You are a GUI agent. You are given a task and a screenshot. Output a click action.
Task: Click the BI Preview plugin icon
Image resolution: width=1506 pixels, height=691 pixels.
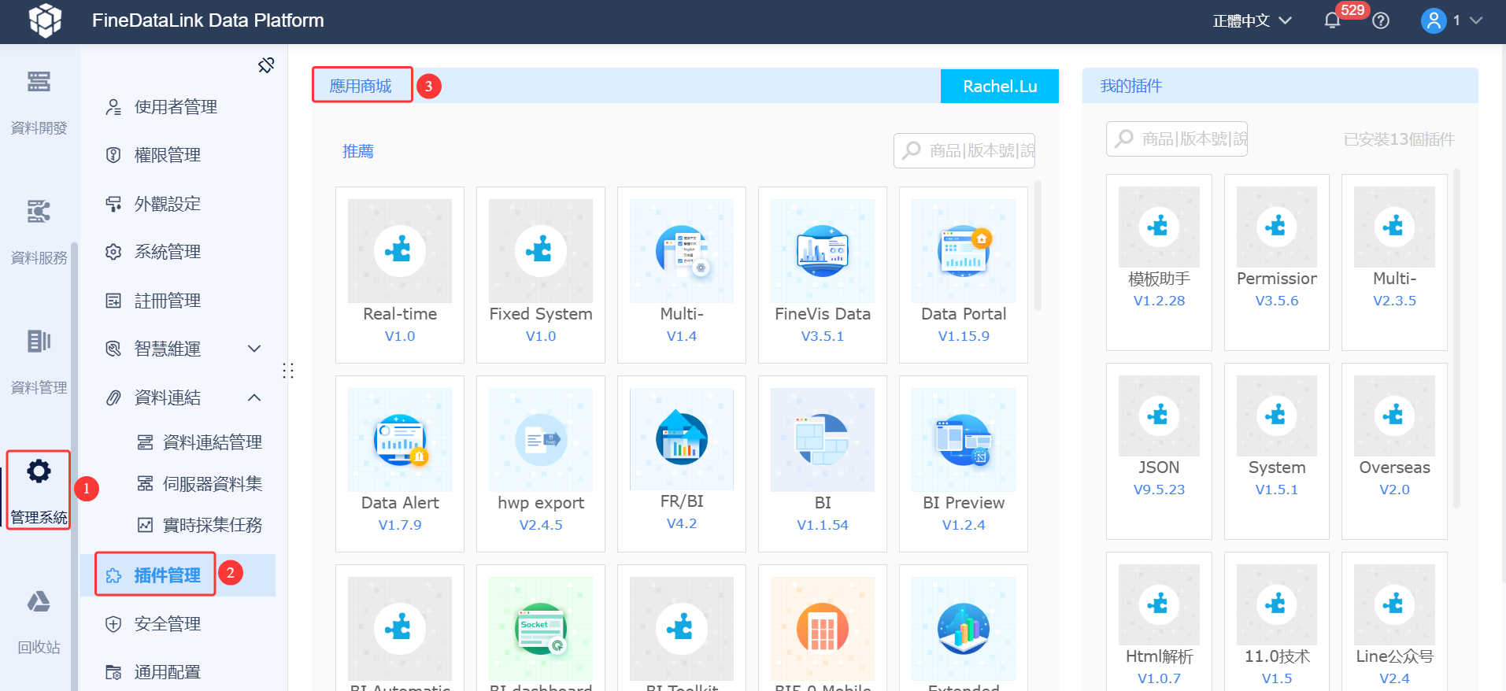click(x=964, y=440)
